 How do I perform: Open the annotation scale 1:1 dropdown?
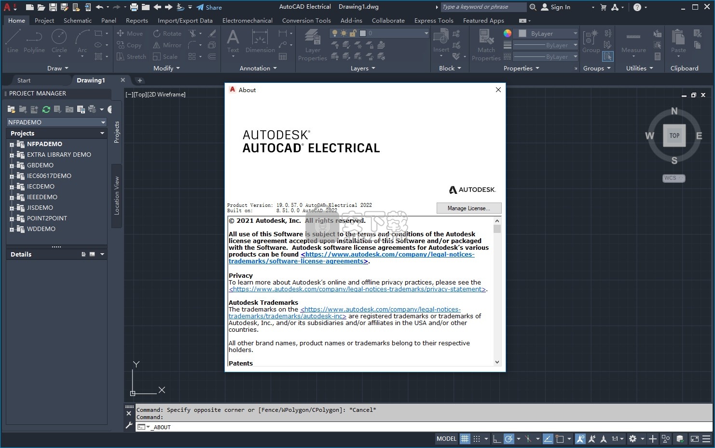(618, 439)
